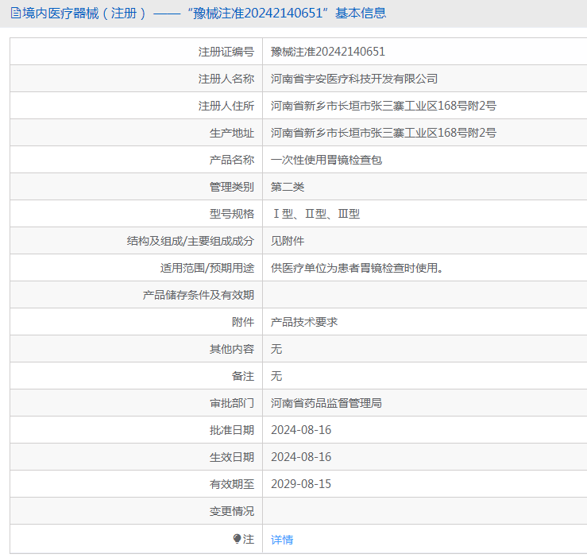The image size is (587, 558).
Task: Select the 批准日期 date 2024-08-16
Action: pyautogui.click(x=301, y=430)
